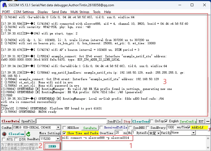Click the ClearData button

tap(10, 121)
